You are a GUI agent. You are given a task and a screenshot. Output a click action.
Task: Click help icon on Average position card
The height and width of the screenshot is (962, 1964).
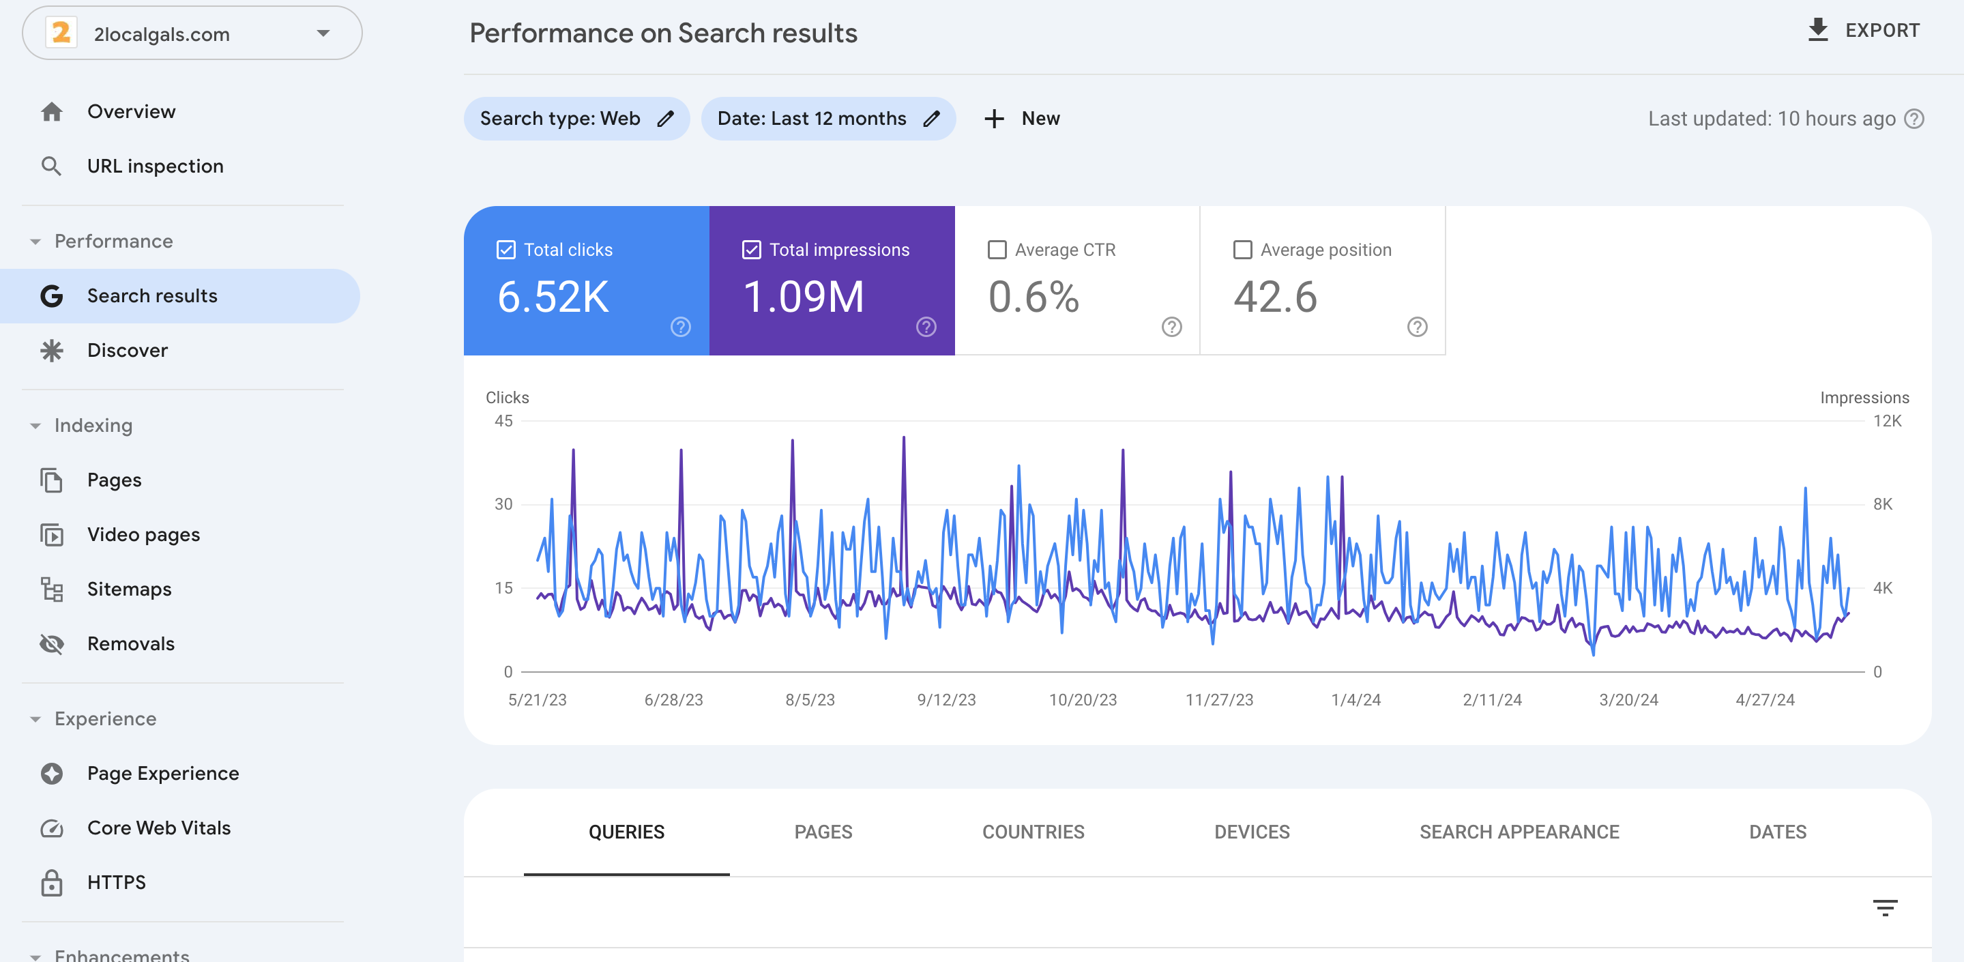coord(1417,327)
